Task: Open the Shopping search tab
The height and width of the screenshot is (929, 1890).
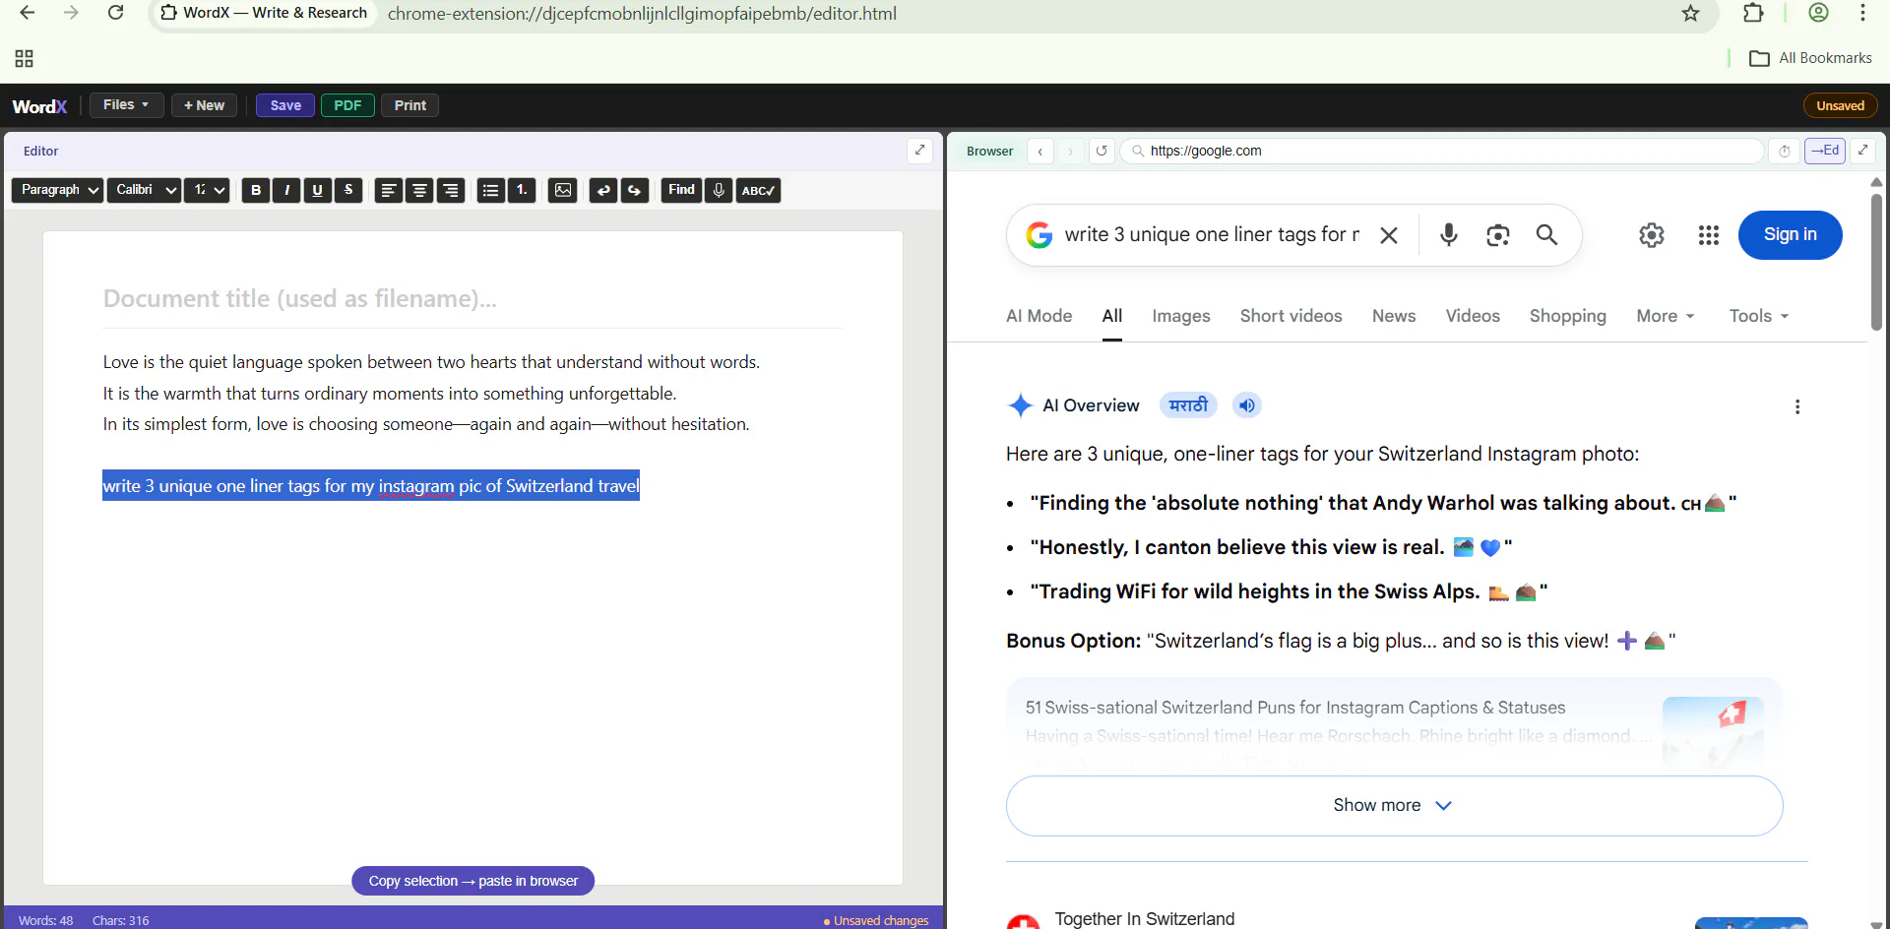Action: click(x=1568, y=316)
